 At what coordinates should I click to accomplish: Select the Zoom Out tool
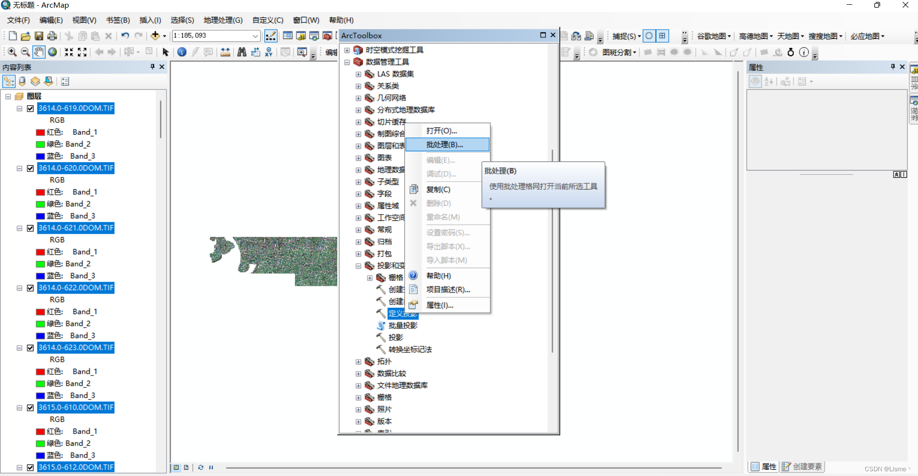[25, 52]
